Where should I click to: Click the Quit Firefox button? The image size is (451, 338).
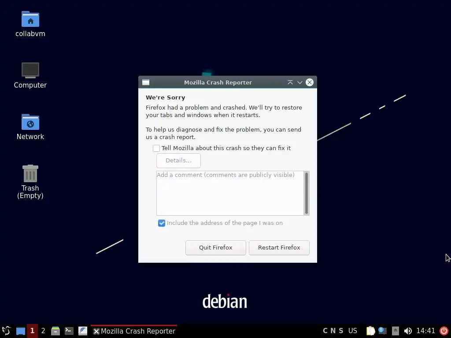pyautogui.click(x=216, y=248)
